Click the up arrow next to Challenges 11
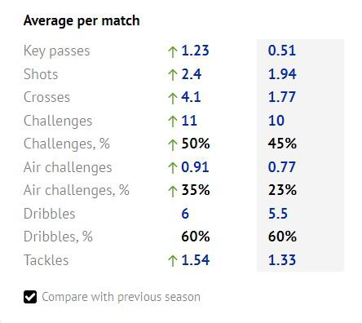This screenshot has width=362, height=323. pos(173,122)
